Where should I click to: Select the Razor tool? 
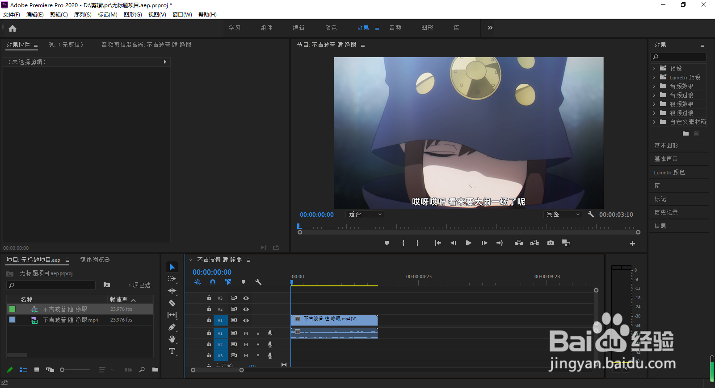point(172,303)
